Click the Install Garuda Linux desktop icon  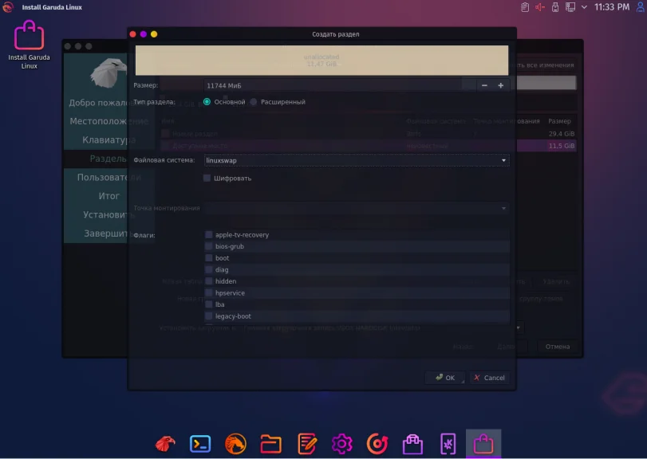(29, 36)
